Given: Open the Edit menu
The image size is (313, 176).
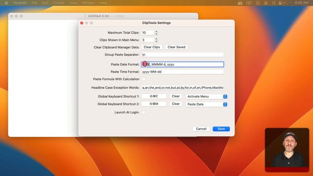Looking at the screenshot, I should tap(45, 3).
